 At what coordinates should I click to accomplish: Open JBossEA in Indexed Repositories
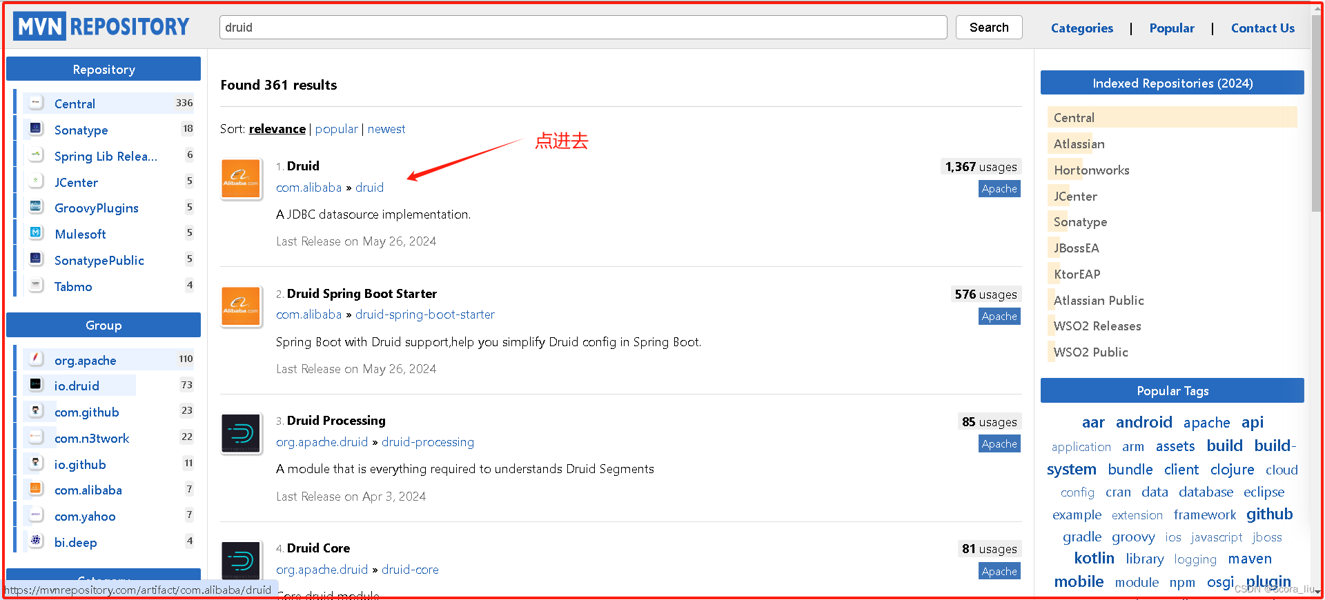click(1077, 248)
